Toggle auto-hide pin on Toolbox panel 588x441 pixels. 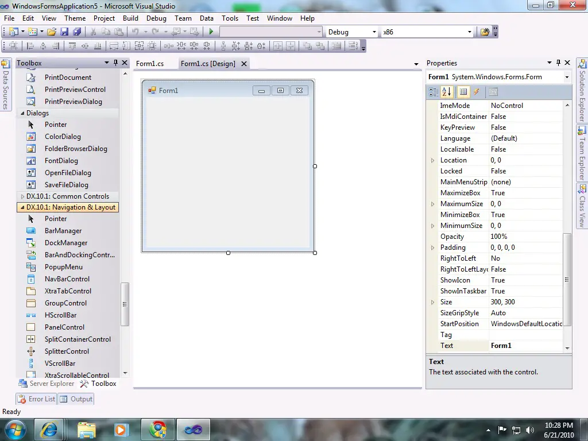(x=115, y=63)
